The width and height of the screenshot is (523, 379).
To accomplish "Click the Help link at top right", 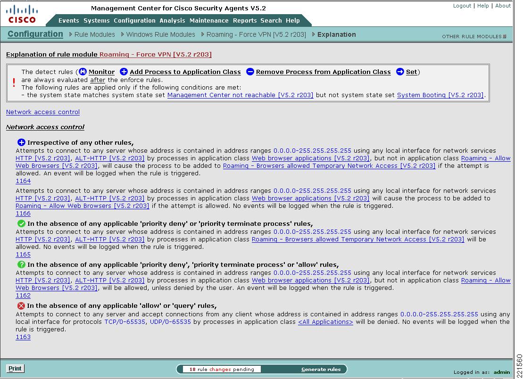I will click(482, 6).
